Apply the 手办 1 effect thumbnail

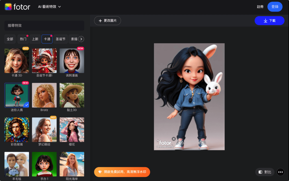tap(44, 164)
